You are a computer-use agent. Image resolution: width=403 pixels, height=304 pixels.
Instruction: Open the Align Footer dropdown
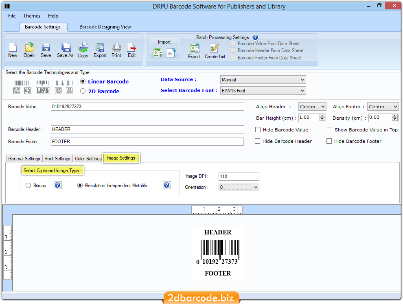[x=383, y=106]
